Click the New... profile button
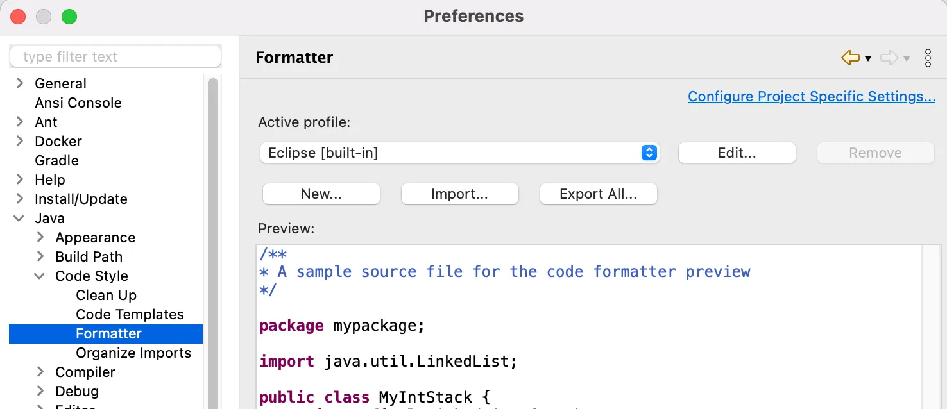Screen dimensions: 947x409 point(321,194)
